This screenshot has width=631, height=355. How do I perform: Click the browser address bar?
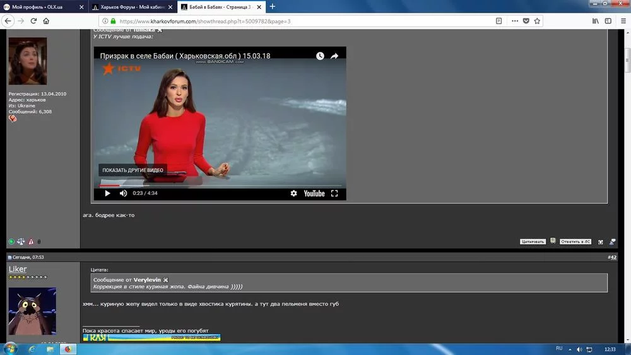pyautogui.click(x=284, y=21)
